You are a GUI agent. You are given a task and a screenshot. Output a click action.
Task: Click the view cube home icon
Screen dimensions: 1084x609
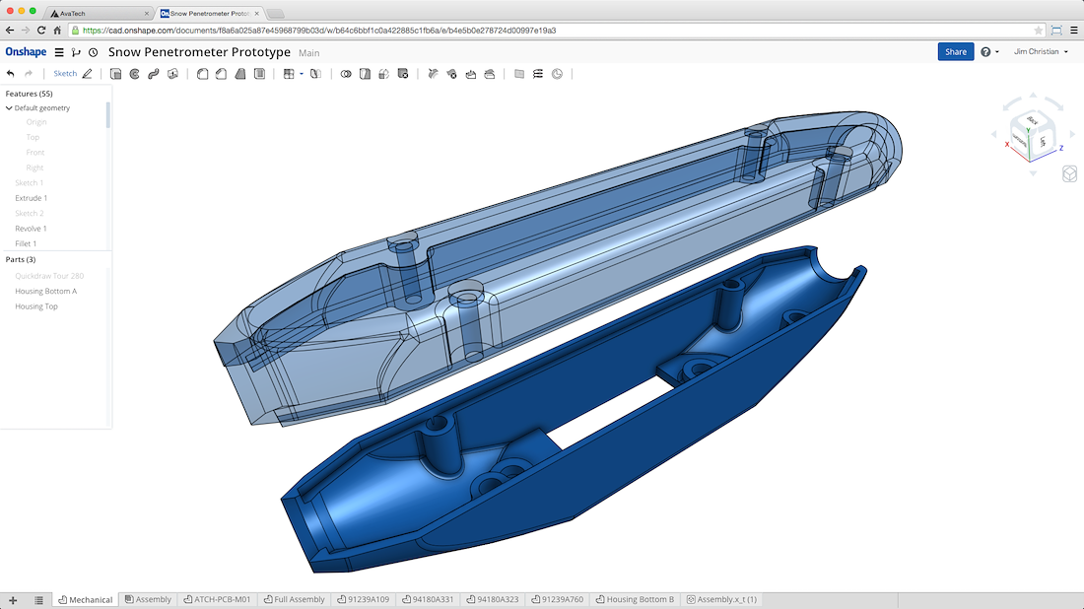1070,174
